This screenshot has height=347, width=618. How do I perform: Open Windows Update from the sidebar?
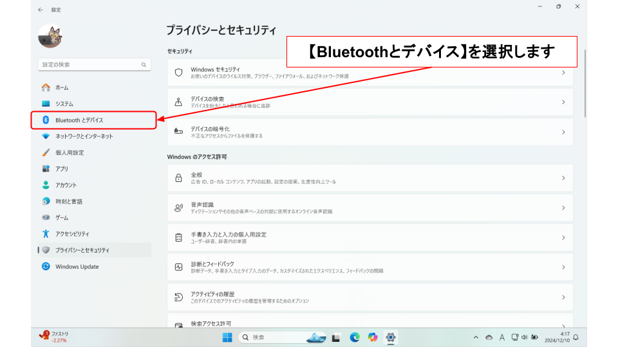[77, 267]
